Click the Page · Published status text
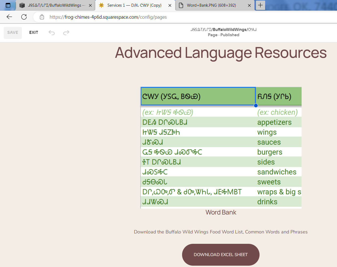 (224, 35)
